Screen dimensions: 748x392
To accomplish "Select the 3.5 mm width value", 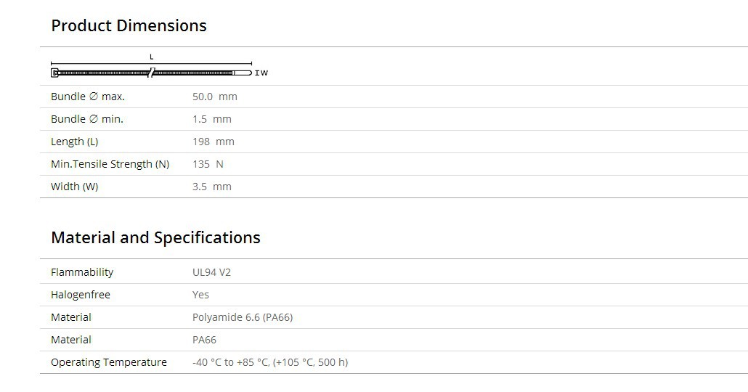I will click(x=211, y=187).
